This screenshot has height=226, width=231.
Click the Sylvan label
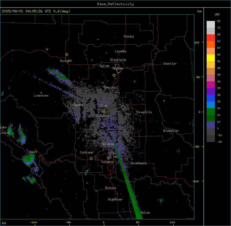click(x=105, y=66)
